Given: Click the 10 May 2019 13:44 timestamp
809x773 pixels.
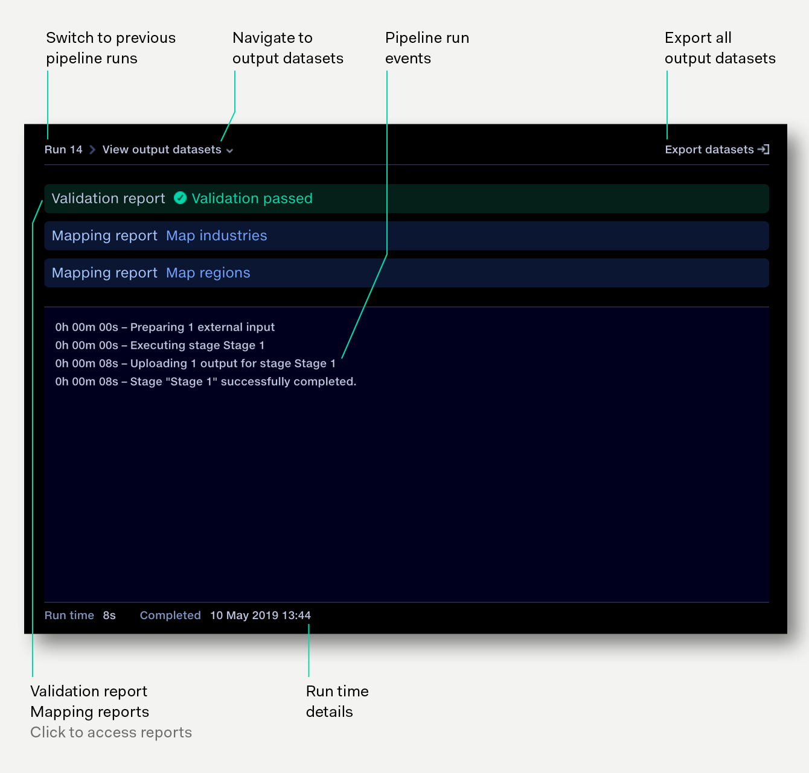Looking at the screenshot, I should click(x=260, y=616).
